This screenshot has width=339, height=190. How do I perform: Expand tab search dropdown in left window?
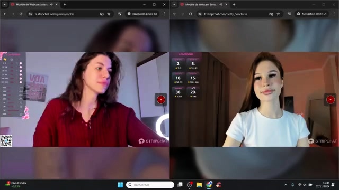pos(5,5)
